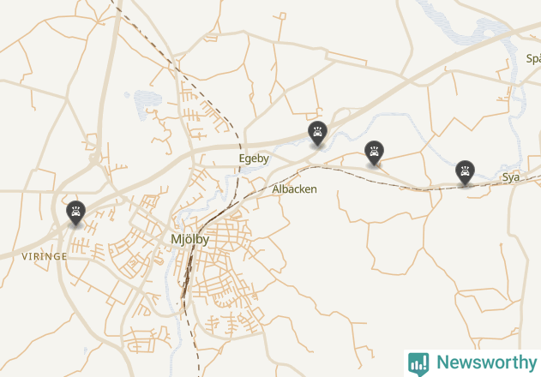Select the Egeby place label
This screenshot has height=377, width=541.
[254, 159]
